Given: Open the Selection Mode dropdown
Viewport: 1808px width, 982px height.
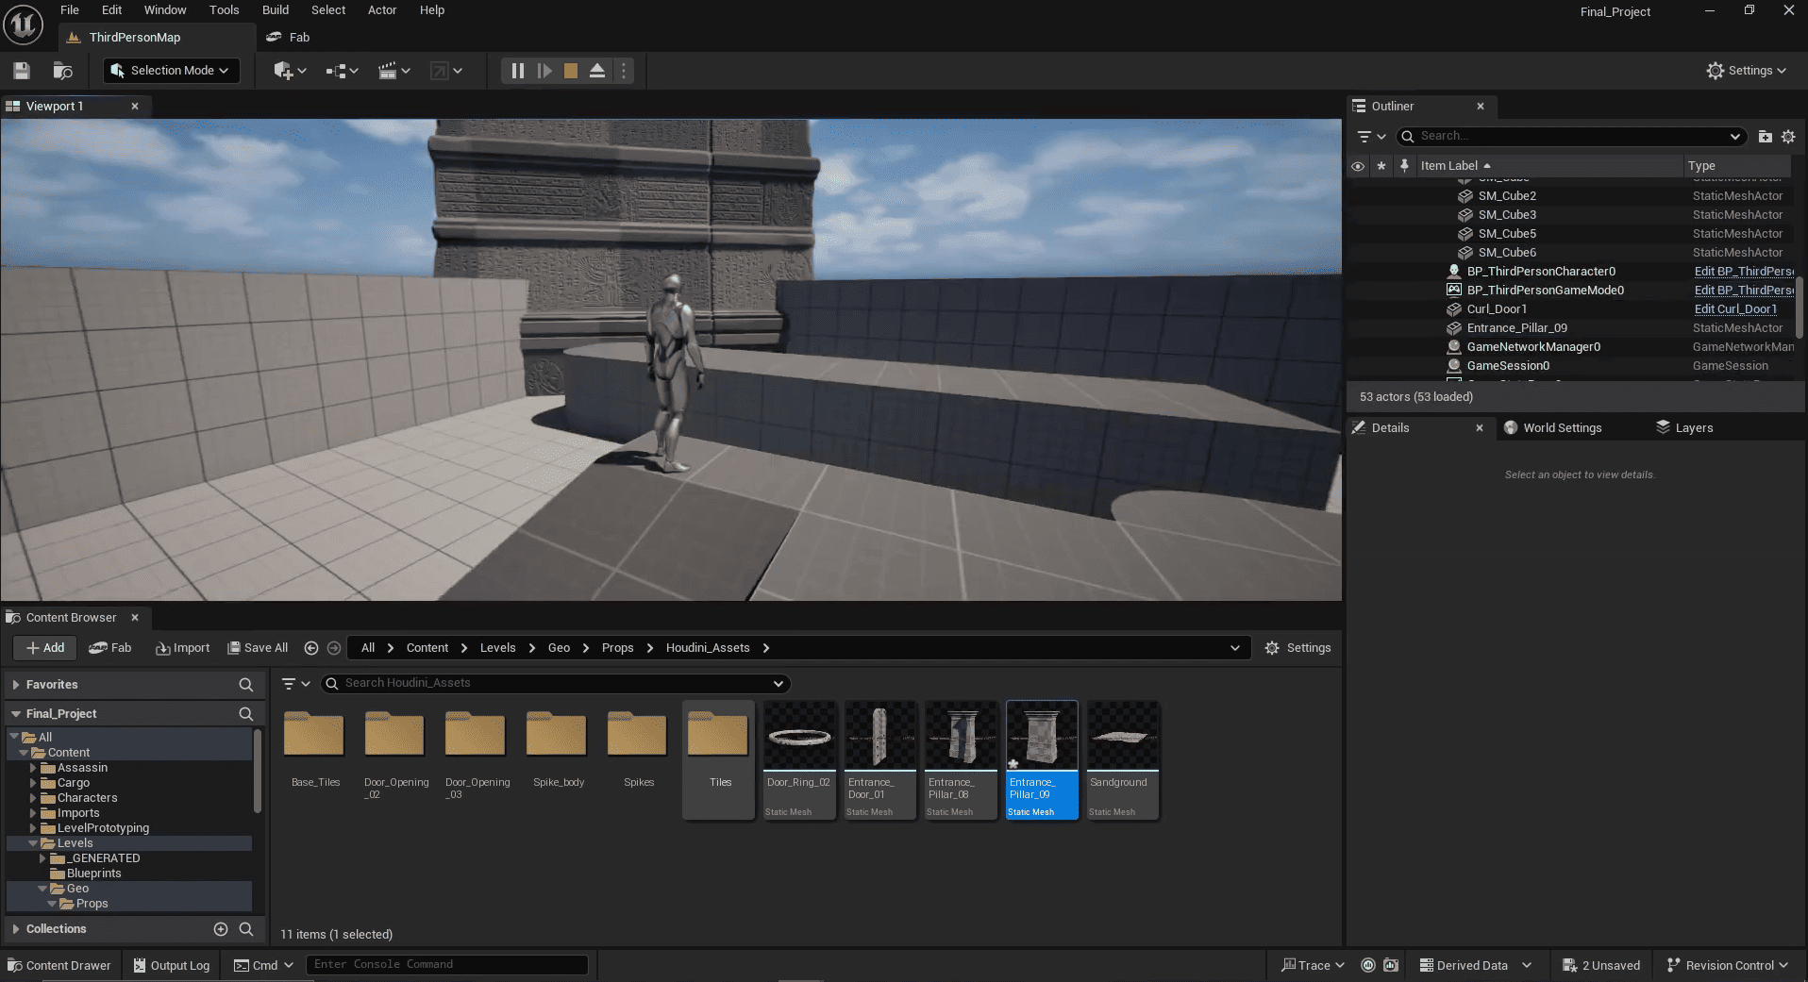Looking at the screenshot, I should point(171,71).
